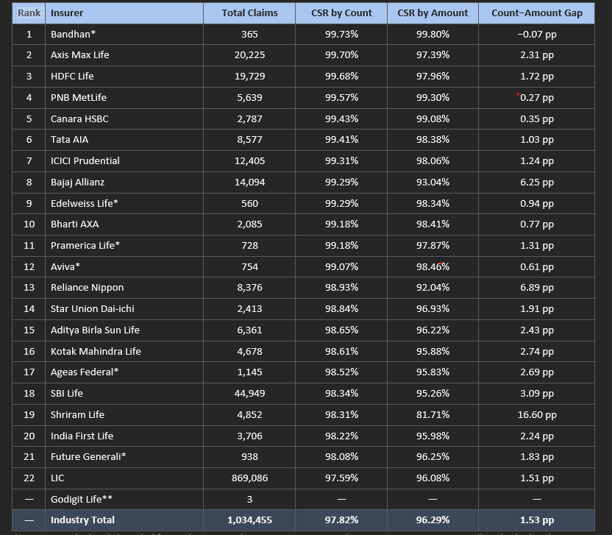Viewport: 612px width, 535px height.
Task: Click Industry Total claims 1,034,455
Action: (249, 520)
